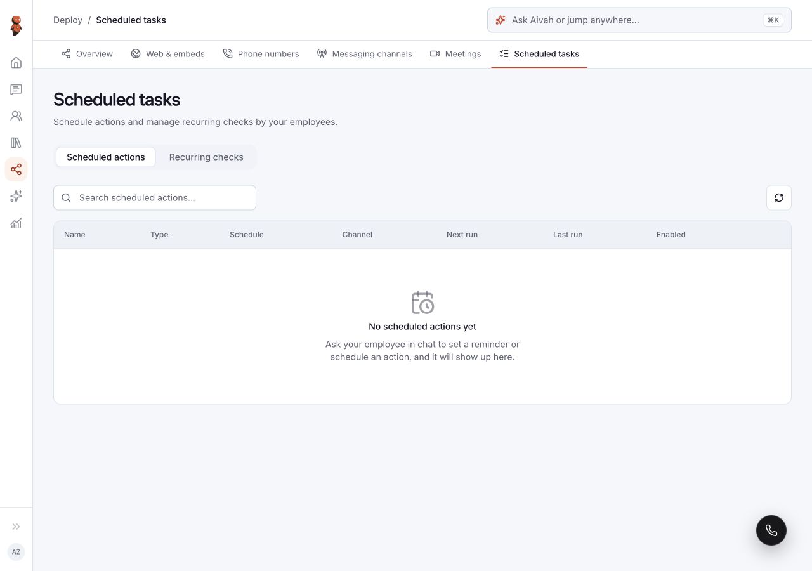Switch to the Meetings tab

[x=455, y=54]
